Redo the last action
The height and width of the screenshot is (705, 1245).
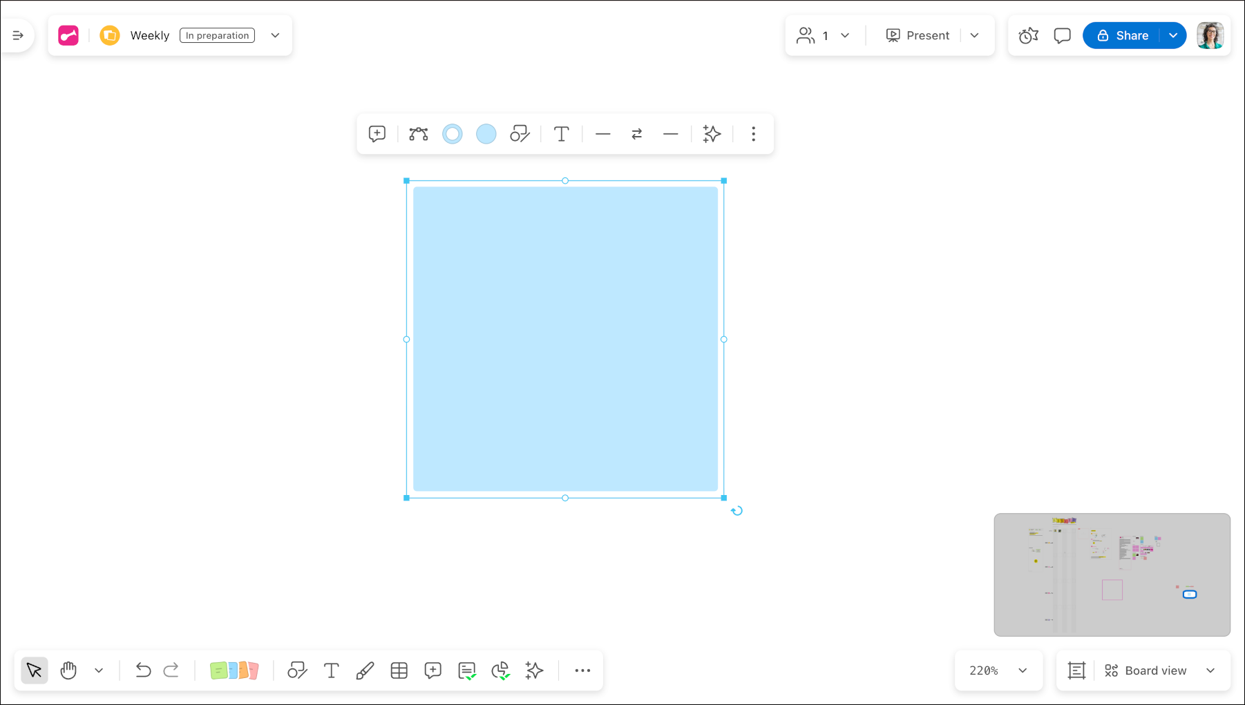tap(171, 670)
